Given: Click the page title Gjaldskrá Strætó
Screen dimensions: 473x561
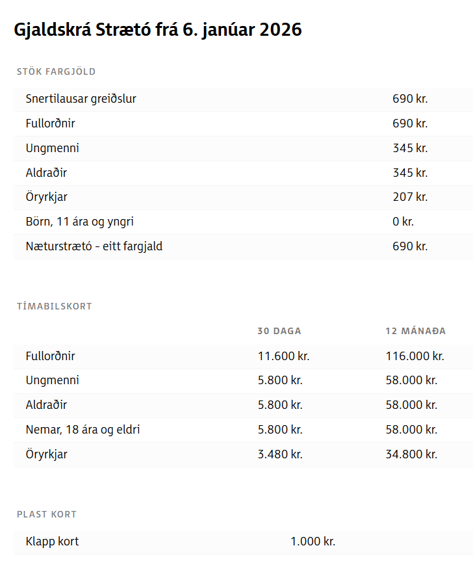Looking at the screenshot, I should click(158, 30).
